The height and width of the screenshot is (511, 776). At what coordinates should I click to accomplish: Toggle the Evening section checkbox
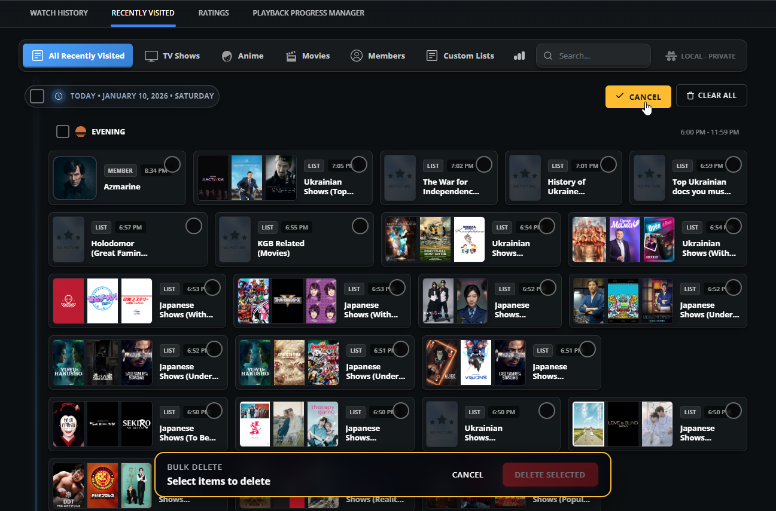click(63, 131)
